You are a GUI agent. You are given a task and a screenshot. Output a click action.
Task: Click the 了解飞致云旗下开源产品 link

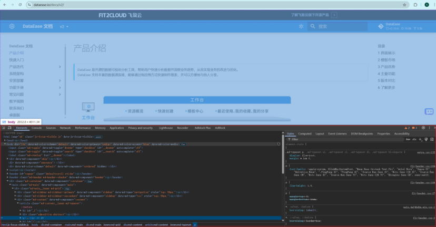click(310, 15)
